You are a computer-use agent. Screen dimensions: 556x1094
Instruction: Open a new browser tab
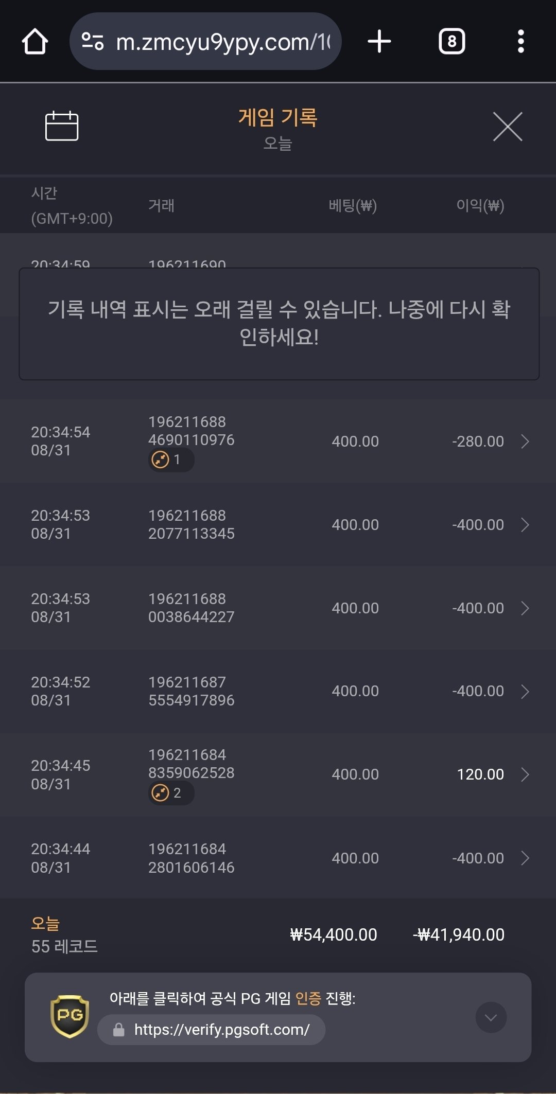pos(379,42)
